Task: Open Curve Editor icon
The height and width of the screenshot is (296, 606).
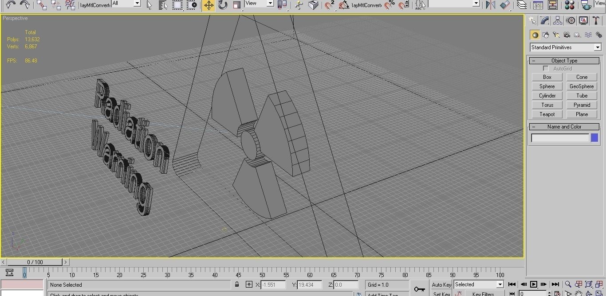Action: pyautogui.click(x=538, y=5)
